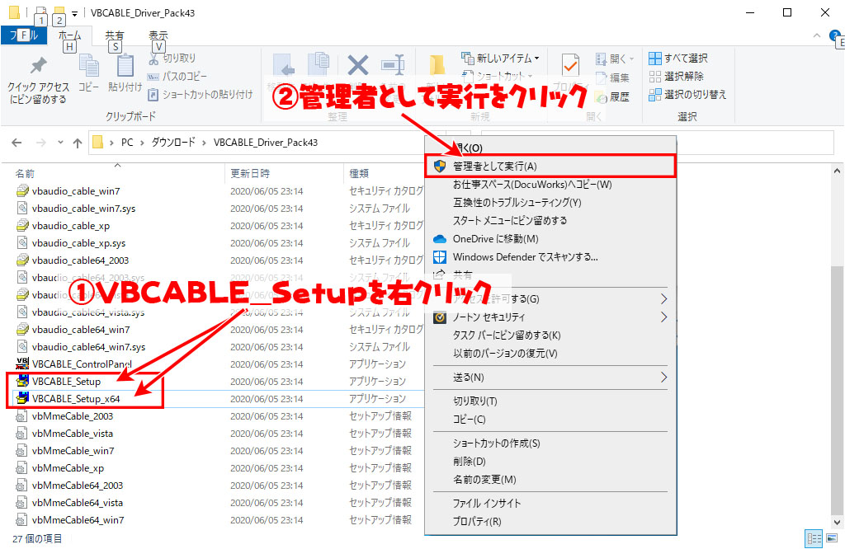The image size is (845, 549).
Task: Click the vertical scrollbar up arrow
Action: [x=837, y=171]
